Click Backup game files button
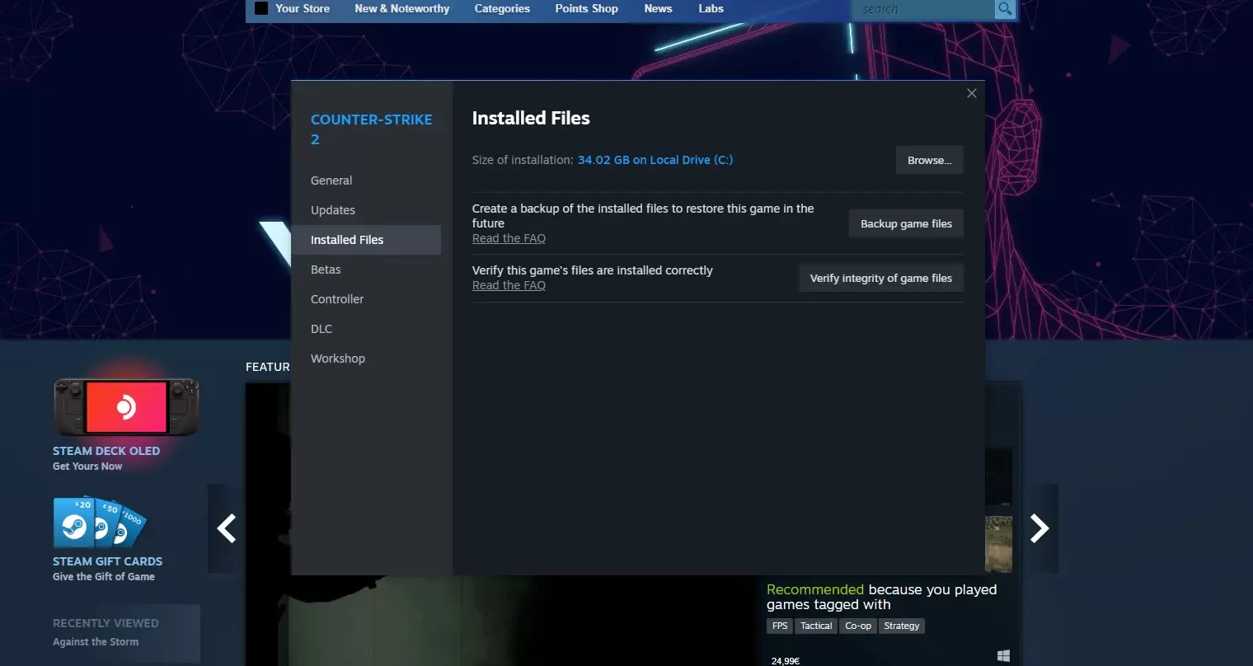Viewport: 1253px width, 666px height. 906,223
